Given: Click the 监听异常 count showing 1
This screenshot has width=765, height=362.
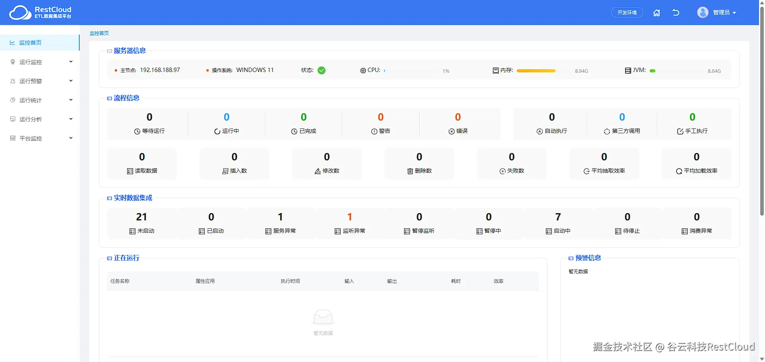Looking at the screenshot, I should (349, 217).
